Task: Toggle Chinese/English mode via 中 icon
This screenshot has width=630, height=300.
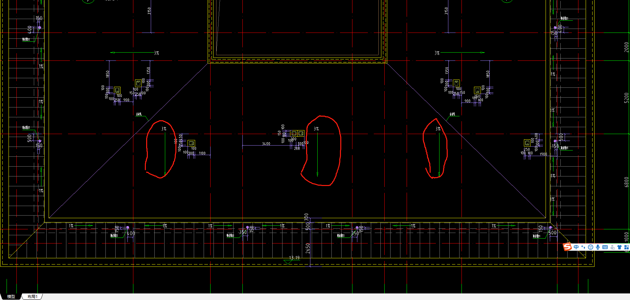Action: click(x=576, y=247)
